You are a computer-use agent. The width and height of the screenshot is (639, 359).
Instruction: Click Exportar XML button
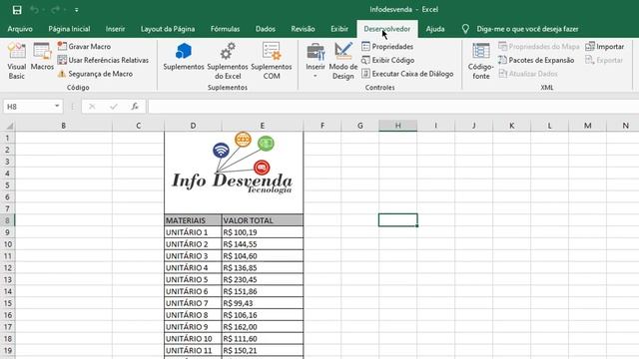pyautogui.click(x=604, y=60)
